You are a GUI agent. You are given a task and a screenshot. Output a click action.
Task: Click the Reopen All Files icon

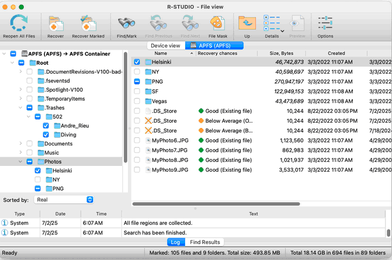click(19, 23)
